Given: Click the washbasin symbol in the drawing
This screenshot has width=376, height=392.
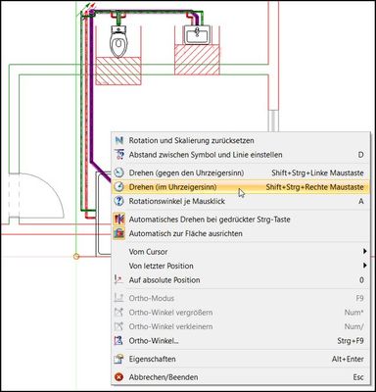Looking at the screenshot, I should tap(197, 34).
